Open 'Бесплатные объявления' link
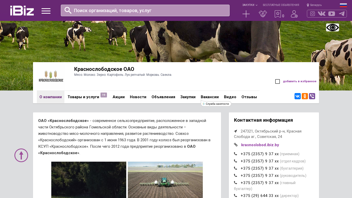The height and width of the screenshot is (198, 352). click(281, 5)
